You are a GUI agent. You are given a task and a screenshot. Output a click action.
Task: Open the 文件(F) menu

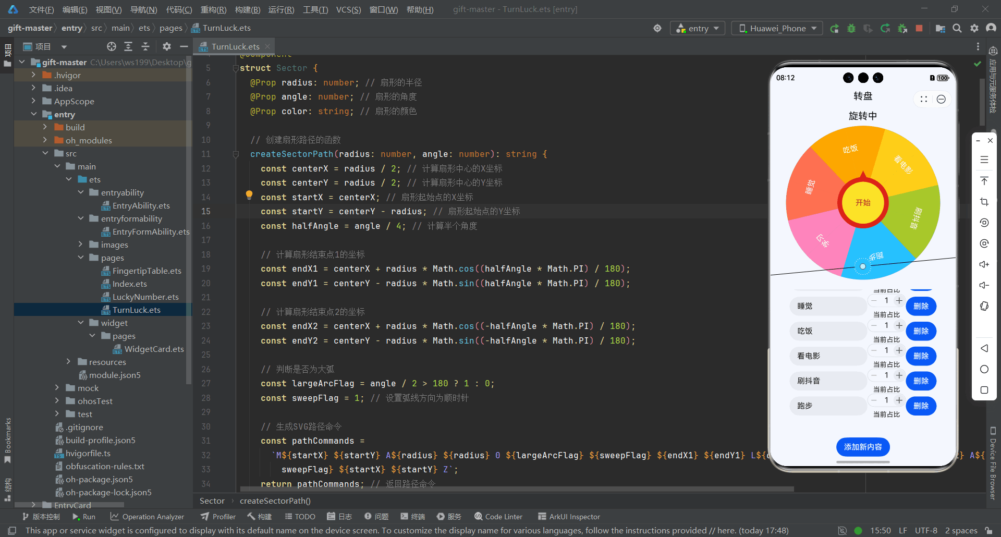(41, 10)
